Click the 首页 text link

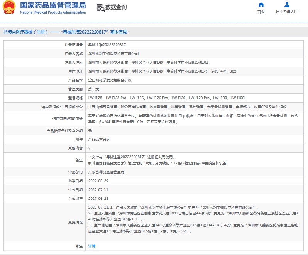[x=261, y=12]
